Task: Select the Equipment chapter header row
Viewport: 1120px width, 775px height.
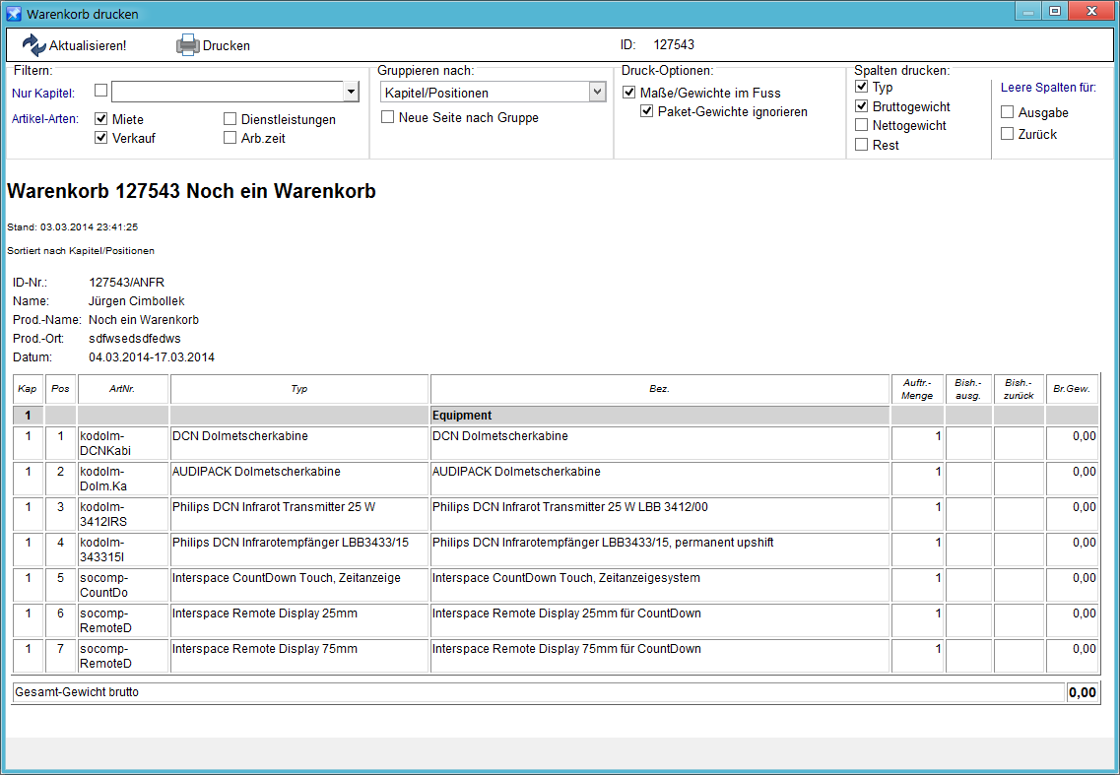Action: 556,415
